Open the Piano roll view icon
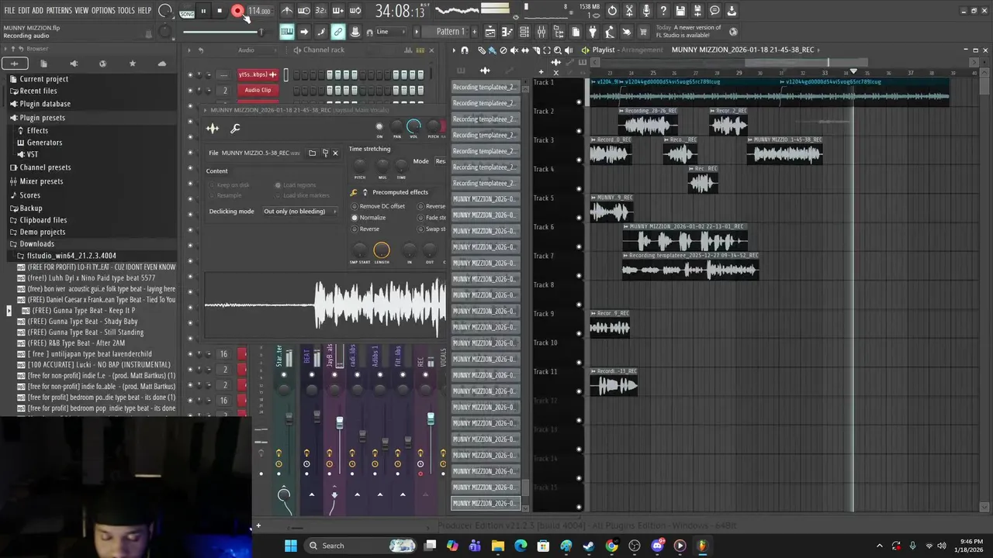Screen dimensions: 993x558 pos(508,32)
